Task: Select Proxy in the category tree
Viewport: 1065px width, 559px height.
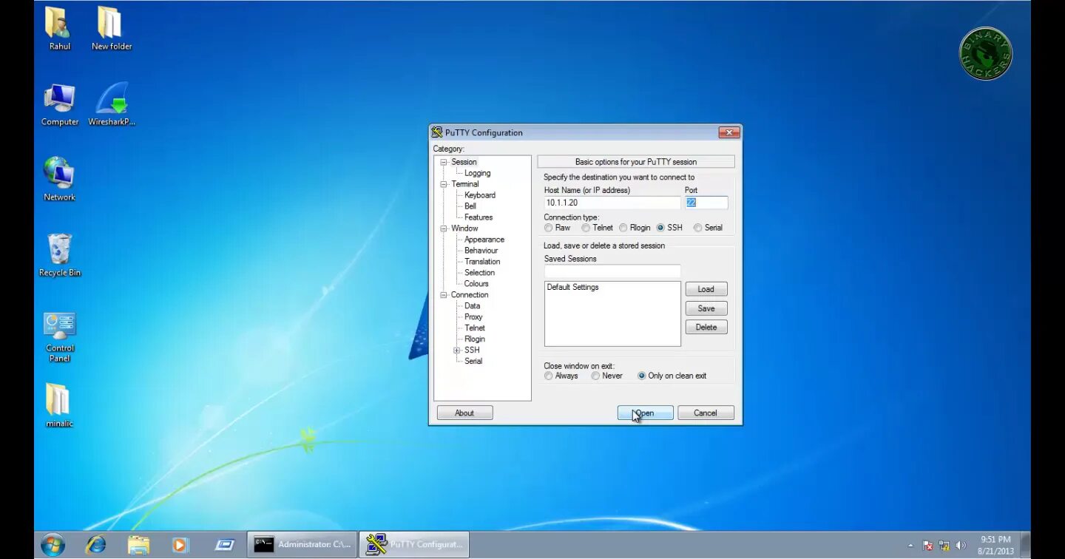Action: 473,316
